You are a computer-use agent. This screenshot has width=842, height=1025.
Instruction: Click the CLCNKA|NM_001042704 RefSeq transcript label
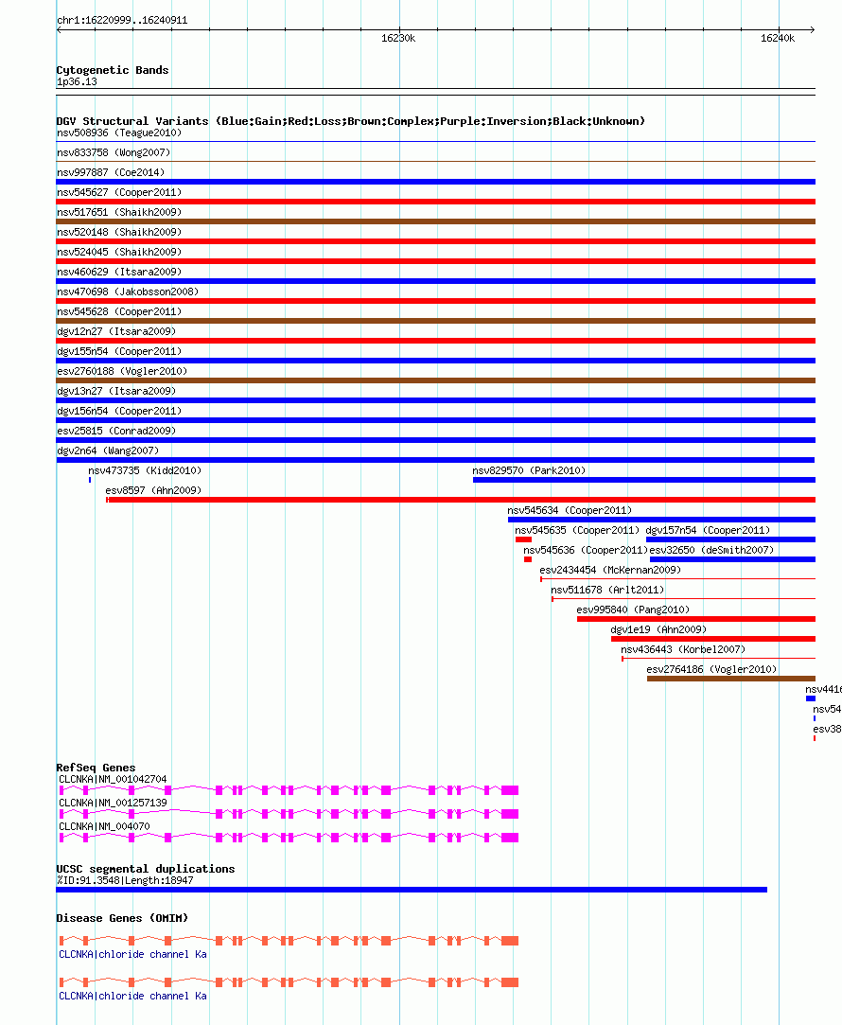(113, 779)
